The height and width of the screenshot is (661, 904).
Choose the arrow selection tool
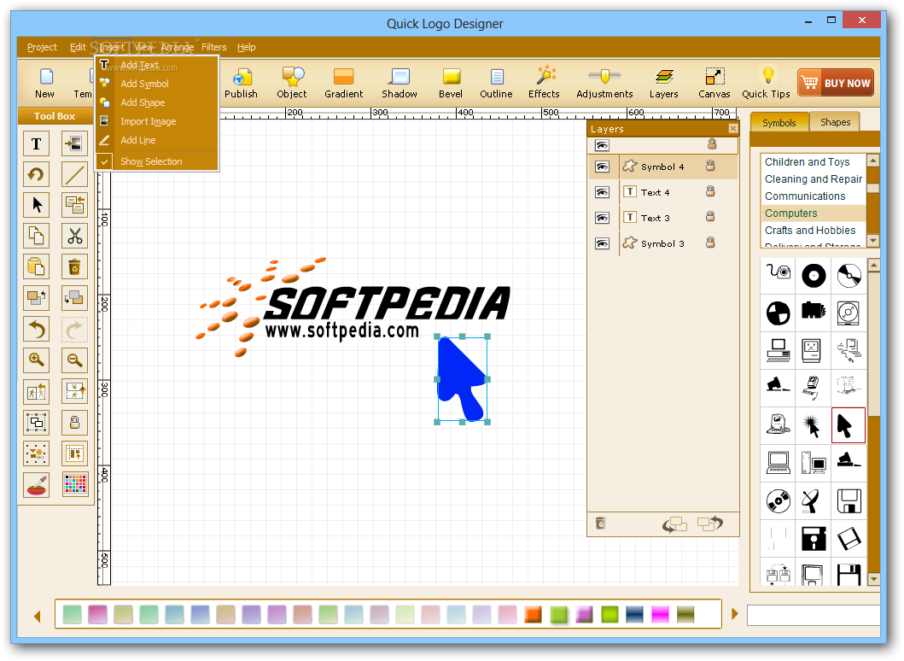click(37, 205)
